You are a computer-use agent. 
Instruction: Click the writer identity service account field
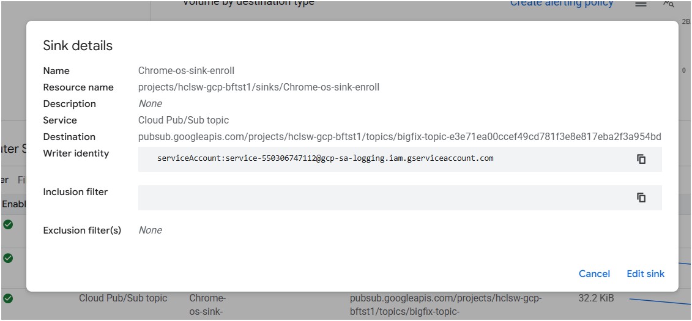pos(325,158)
